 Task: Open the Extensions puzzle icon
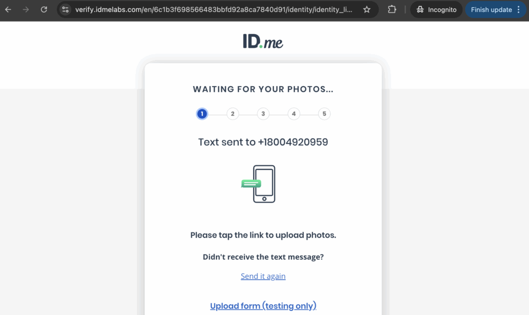click(392, 9)
